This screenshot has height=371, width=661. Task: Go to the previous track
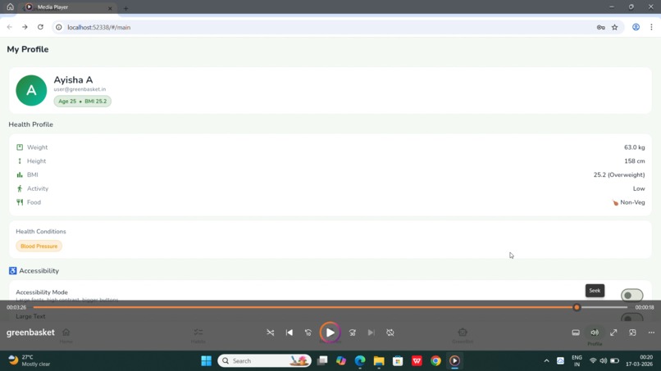click(x=289, y=333)
